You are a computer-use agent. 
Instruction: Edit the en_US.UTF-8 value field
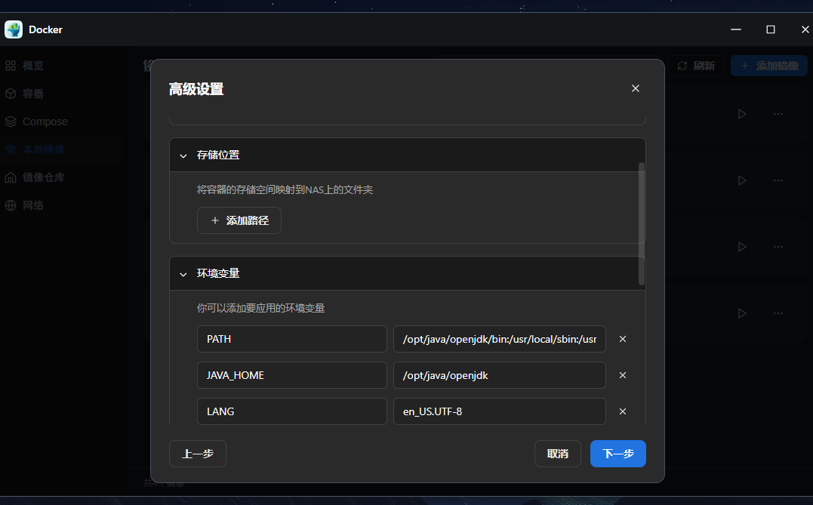pos(499,411)
